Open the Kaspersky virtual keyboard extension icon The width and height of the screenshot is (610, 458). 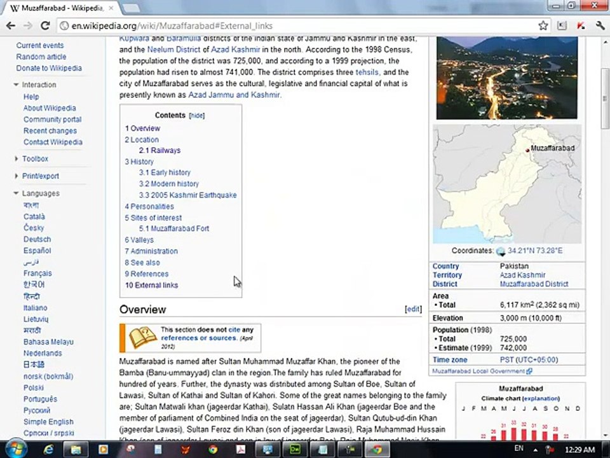562,25
